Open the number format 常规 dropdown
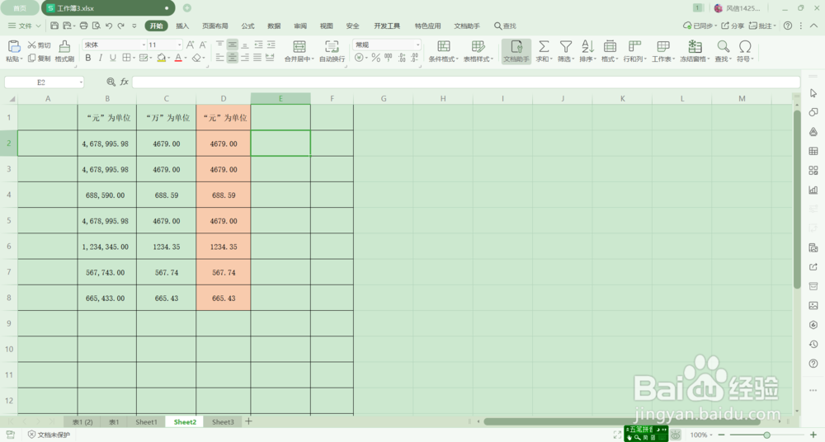This screenshot has height=442, width=825. [x=417, y=45]
